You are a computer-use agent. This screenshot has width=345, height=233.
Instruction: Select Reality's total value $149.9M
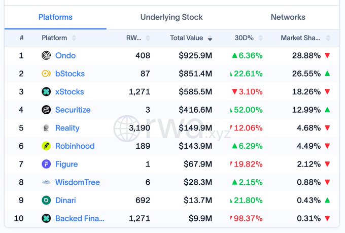(195, 128)
